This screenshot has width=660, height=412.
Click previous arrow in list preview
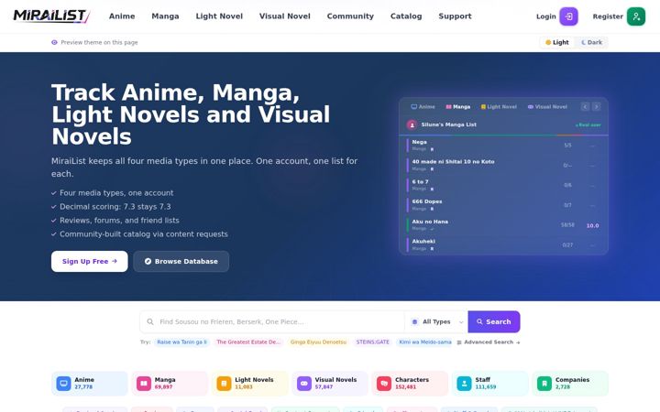coord(585,107)
